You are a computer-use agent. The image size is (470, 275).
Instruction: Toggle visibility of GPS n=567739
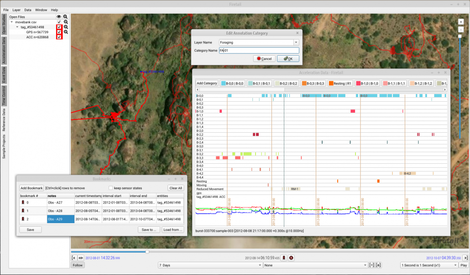(59, 32)
